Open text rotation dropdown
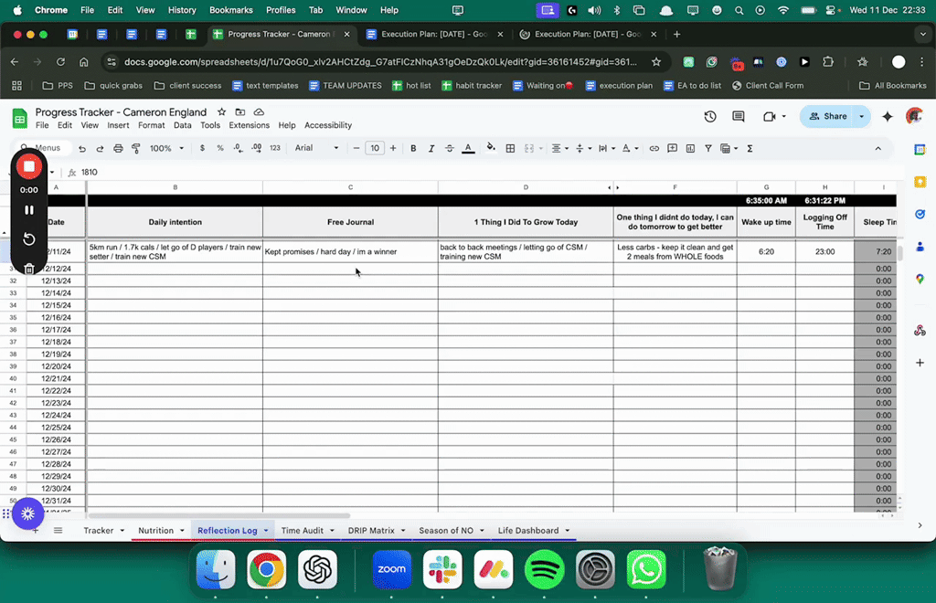The image size is (936, 603). tap(629, 149)
